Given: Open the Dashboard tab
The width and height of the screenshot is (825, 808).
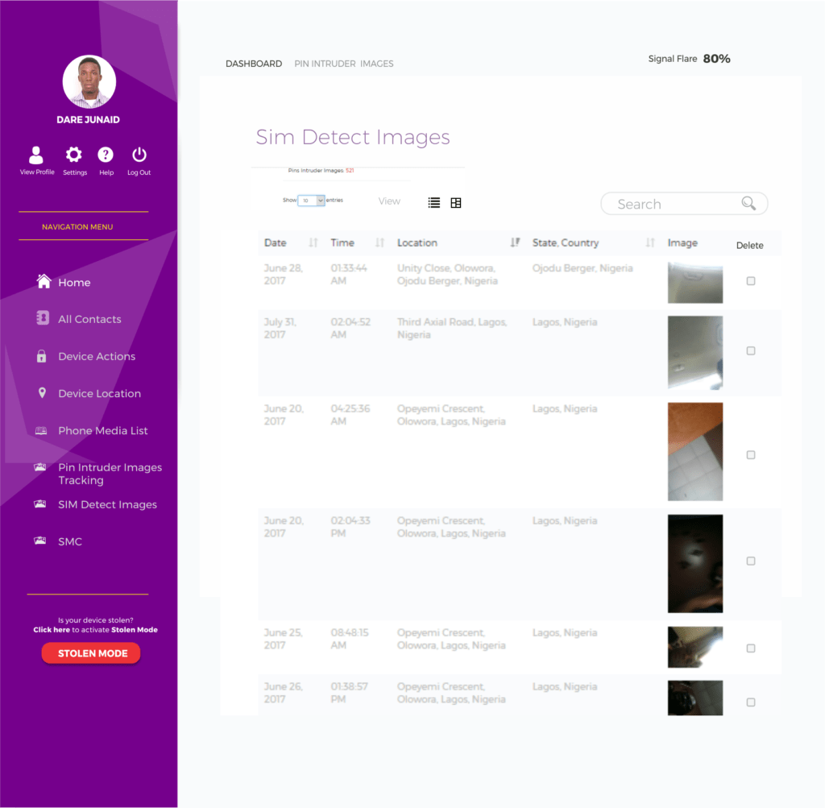Looking at the screenshot, I should tap(254, 64).
